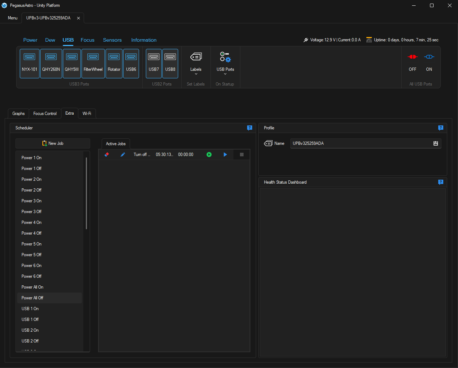Switch to the Dew tab
The width and height of the screenshot is (458, 368).
click(50, 40)
